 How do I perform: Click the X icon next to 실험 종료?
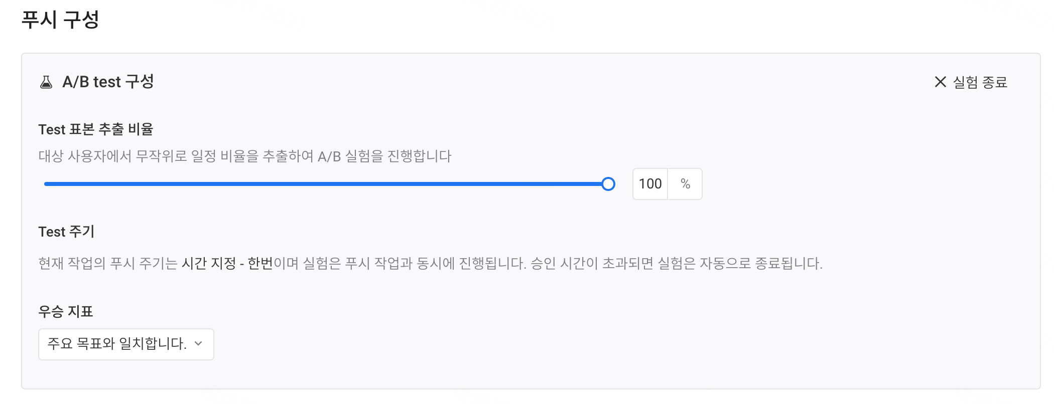pos(940,82)
